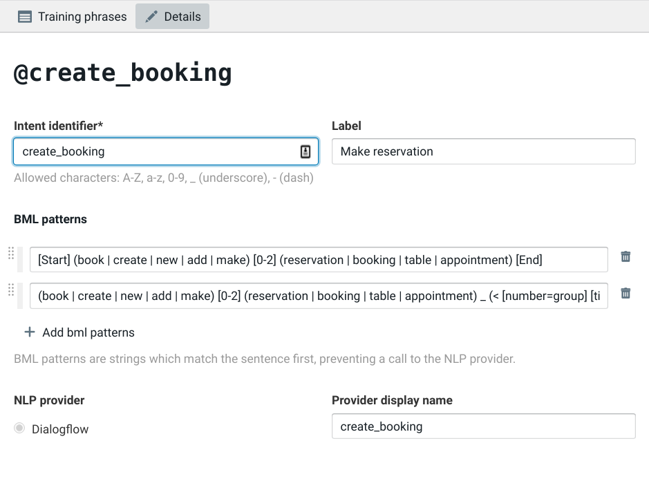649x479 pixels.
Task: Edit the second BML pattern with [number=group]
Action: pyautogui.click(x=318, y=296)
